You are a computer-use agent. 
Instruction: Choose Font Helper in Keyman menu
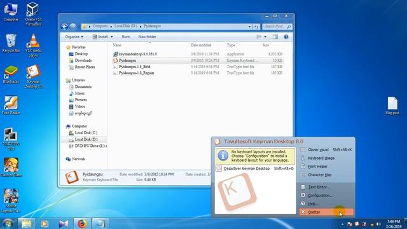[326, 167]
